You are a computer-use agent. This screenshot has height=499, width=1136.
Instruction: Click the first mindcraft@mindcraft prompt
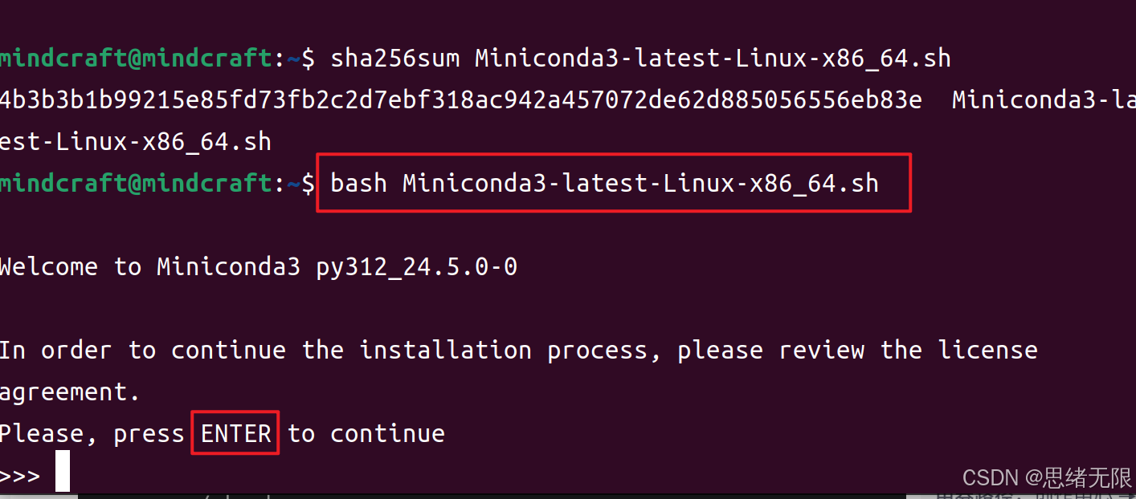(x=137, y=59)
